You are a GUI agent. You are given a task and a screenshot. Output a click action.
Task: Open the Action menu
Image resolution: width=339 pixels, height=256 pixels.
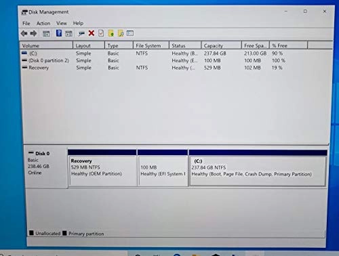point(43,24)
